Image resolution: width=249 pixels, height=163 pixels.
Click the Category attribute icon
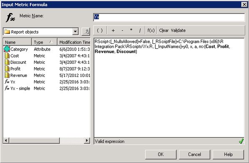pos(7,49)
